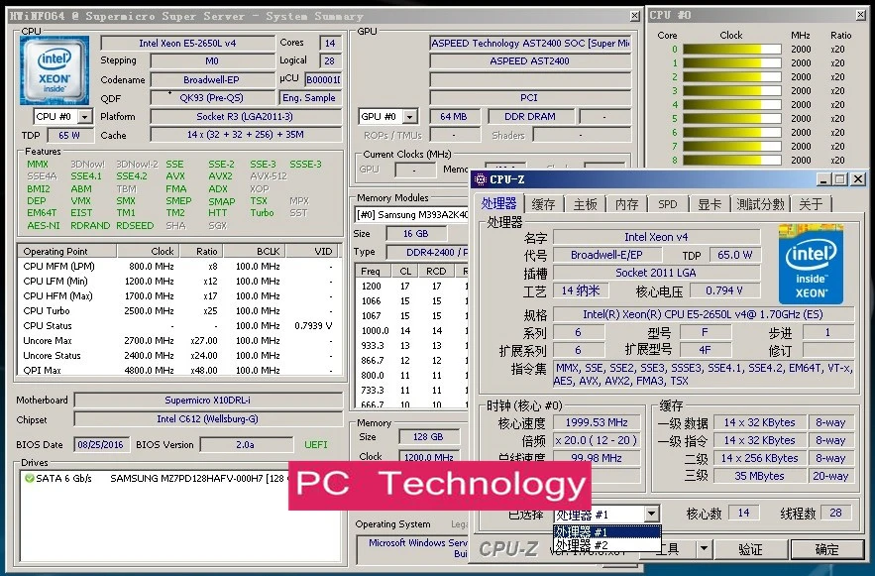Open the 缓存 tab in CPU-Z
Viewport: 875px width, 576px height.
pos(543,204)
